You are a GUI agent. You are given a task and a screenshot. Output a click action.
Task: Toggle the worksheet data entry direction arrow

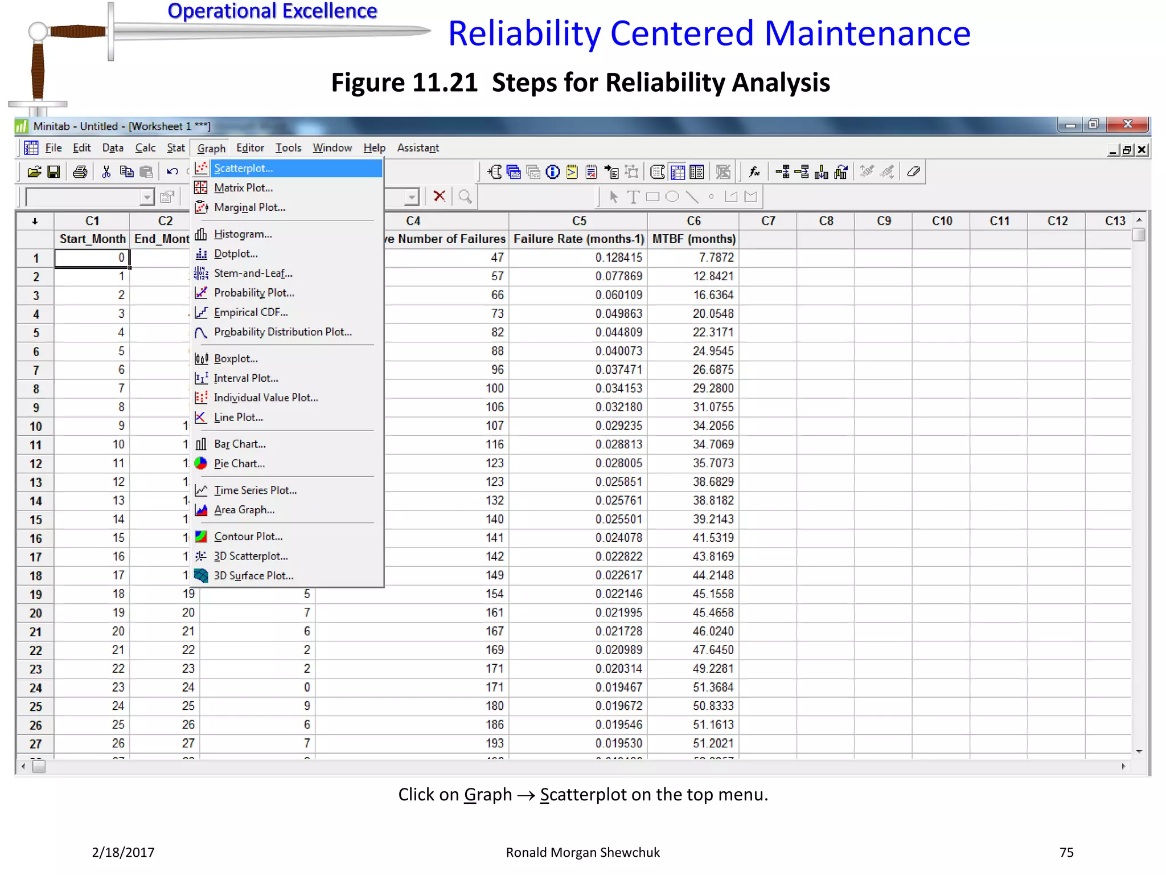35,221
